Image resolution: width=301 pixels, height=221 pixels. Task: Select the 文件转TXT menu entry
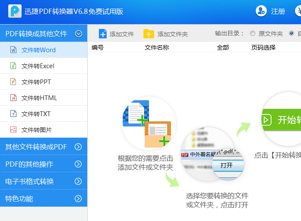[x=44, y=114]
